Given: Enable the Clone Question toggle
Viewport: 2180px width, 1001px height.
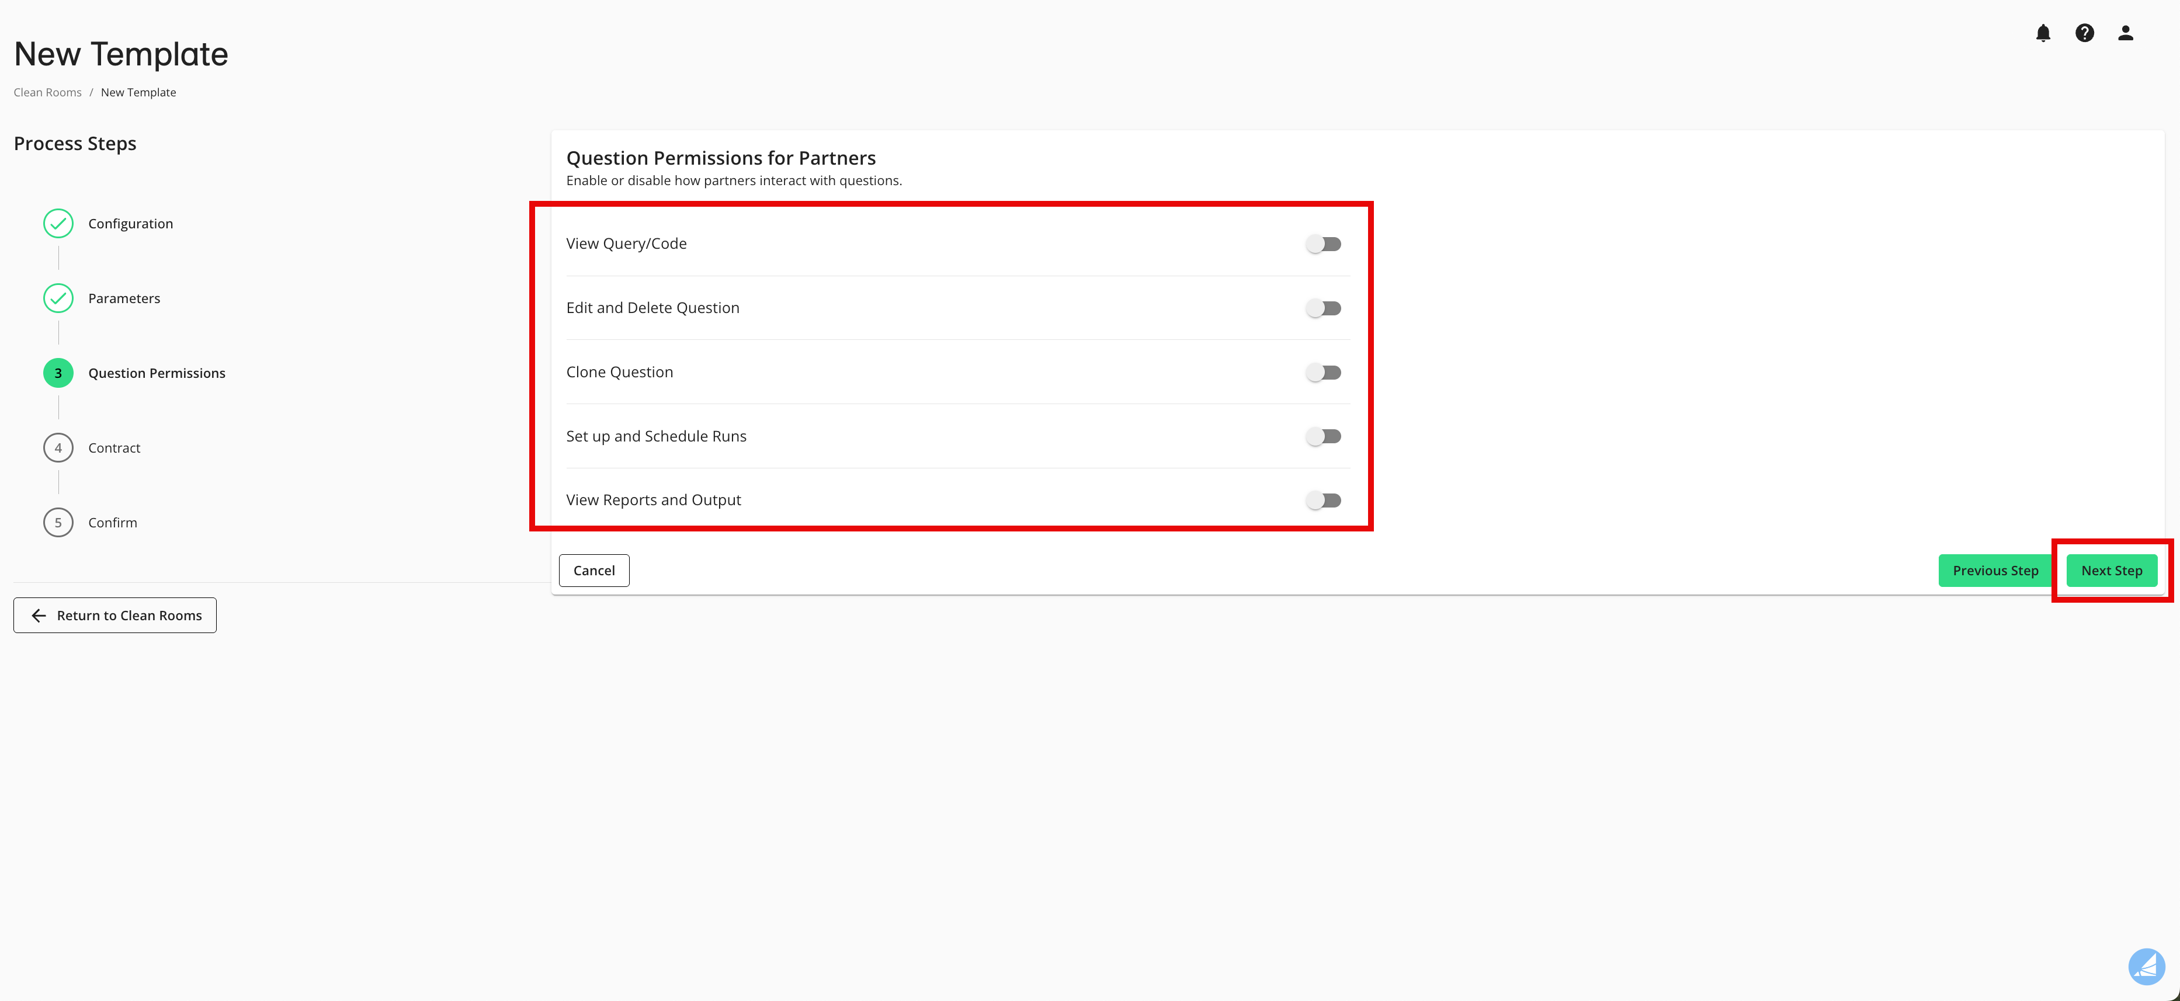Looking at the screenshot, I should [1324, 371].
